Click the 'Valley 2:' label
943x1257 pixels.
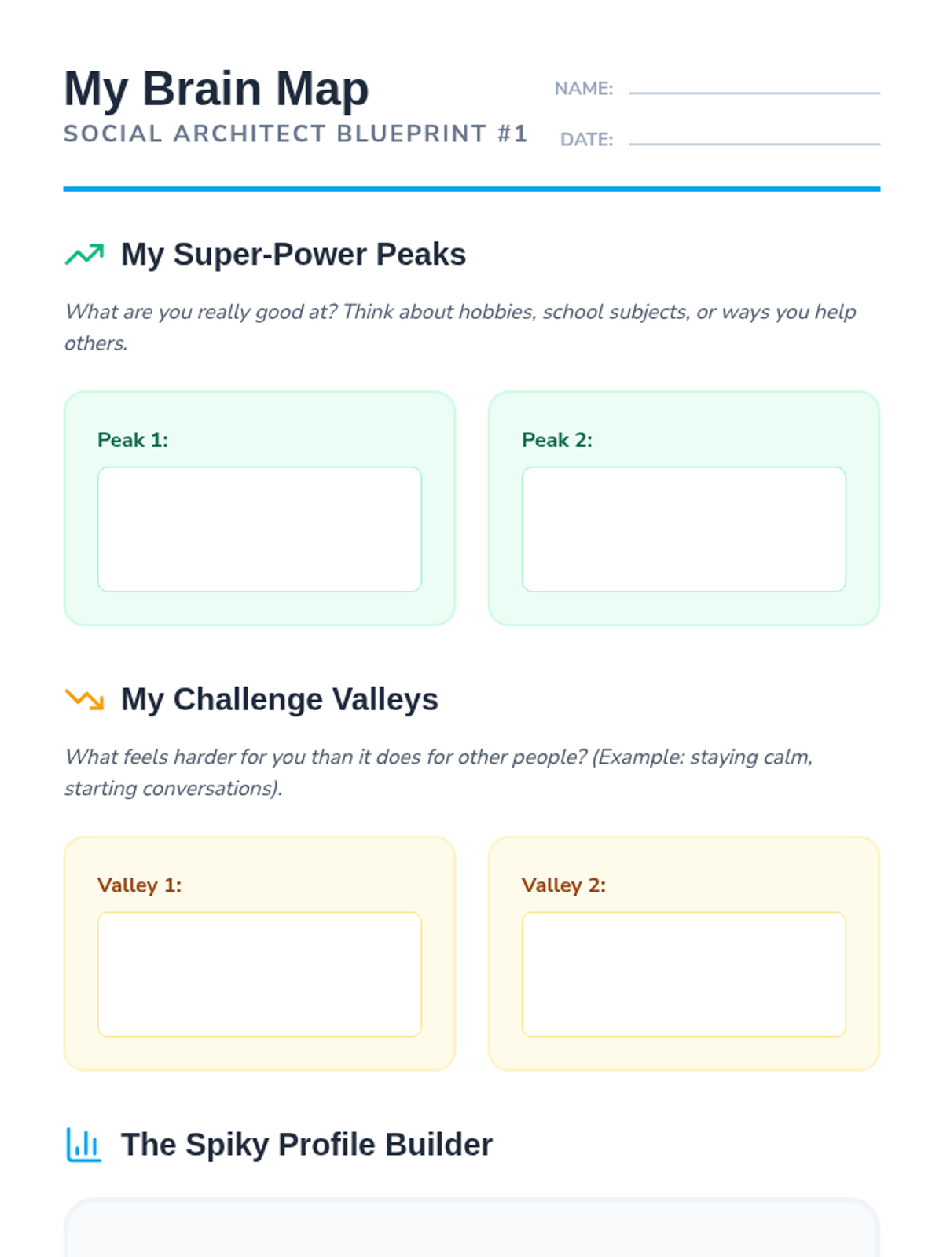[x=563, y=885]
